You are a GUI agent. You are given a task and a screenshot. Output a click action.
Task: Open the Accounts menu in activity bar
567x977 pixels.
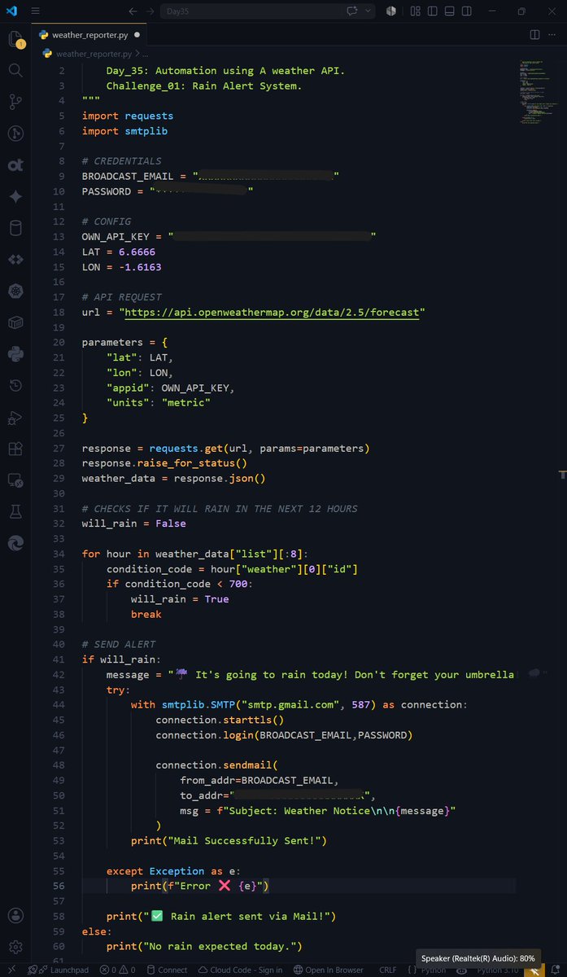click(15, 916)
